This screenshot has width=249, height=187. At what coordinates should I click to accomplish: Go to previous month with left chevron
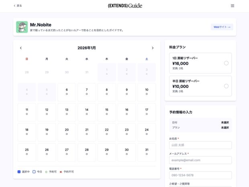pos(21,48)
